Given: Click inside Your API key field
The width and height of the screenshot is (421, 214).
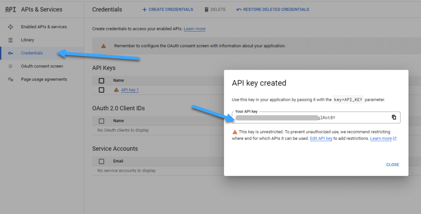Looking at the screenshot, I should pos(316,117).
